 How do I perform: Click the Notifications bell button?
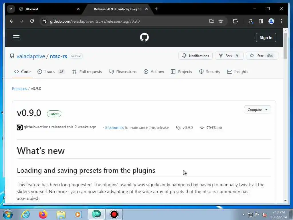(x=195, y=56)
